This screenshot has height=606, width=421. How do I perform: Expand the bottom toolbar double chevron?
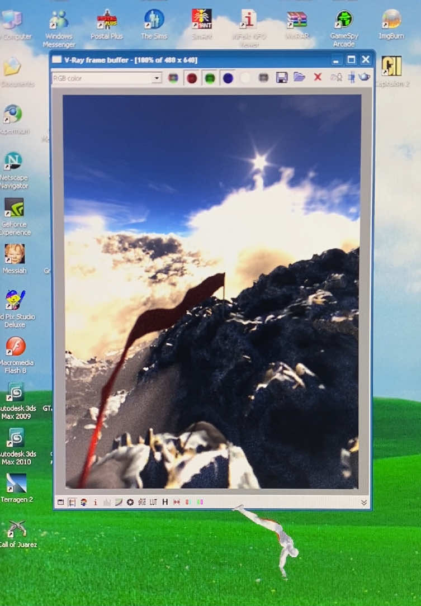364,503
